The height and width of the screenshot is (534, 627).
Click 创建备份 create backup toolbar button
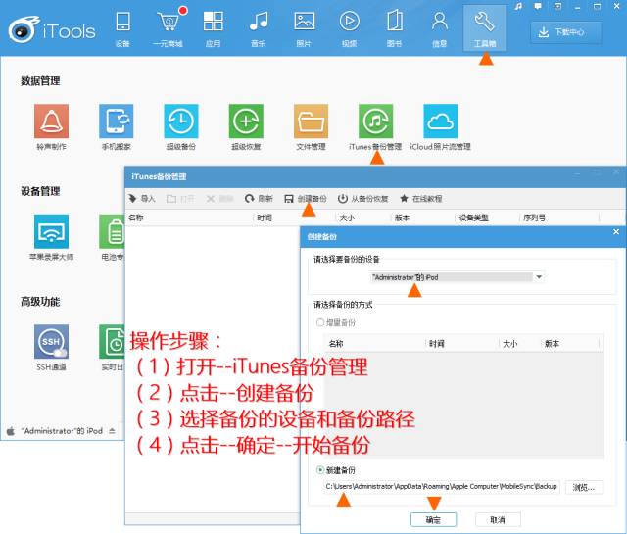(305, 198)
